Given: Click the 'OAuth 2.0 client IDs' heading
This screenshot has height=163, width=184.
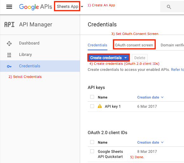Looking at the screenshot, I should (x=107, y=132).
